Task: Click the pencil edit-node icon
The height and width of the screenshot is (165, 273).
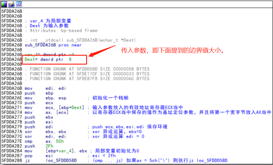Action: pos(12,4)
